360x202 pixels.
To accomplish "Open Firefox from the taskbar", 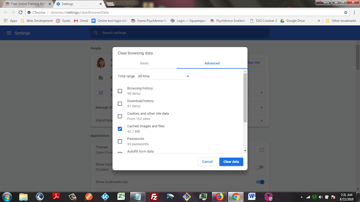I will pyautogui.click(x=220, y=197).
